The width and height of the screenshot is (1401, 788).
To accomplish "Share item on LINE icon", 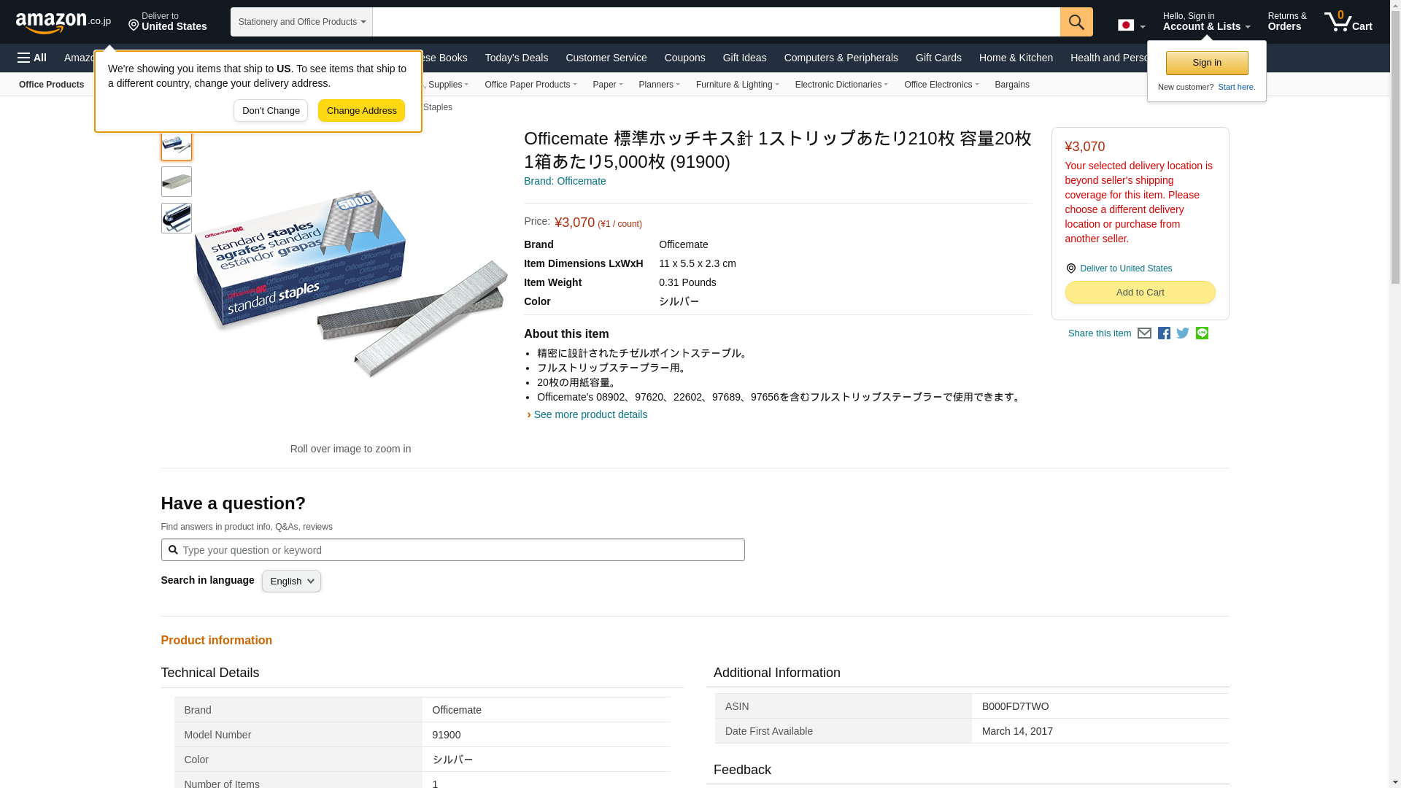I will pyautogui.click(x=1202, y=333).
